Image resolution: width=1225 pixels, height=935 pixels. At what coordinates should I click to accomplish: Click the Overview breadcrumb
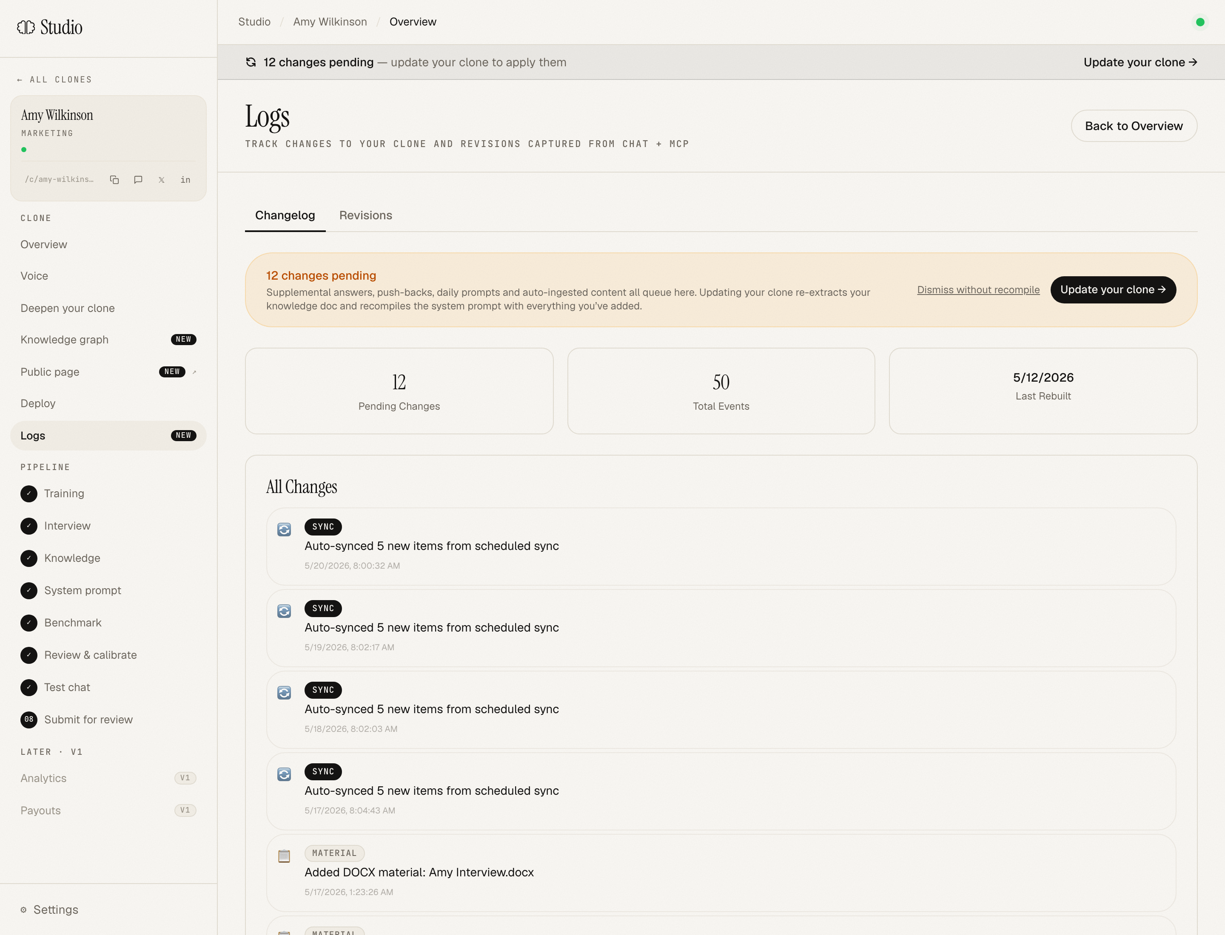point(413,22)
